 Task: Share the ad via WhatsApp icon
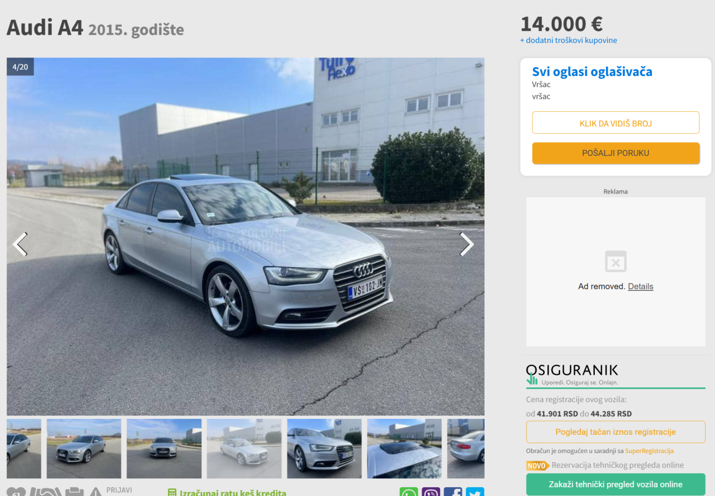[x=408, y=492]
